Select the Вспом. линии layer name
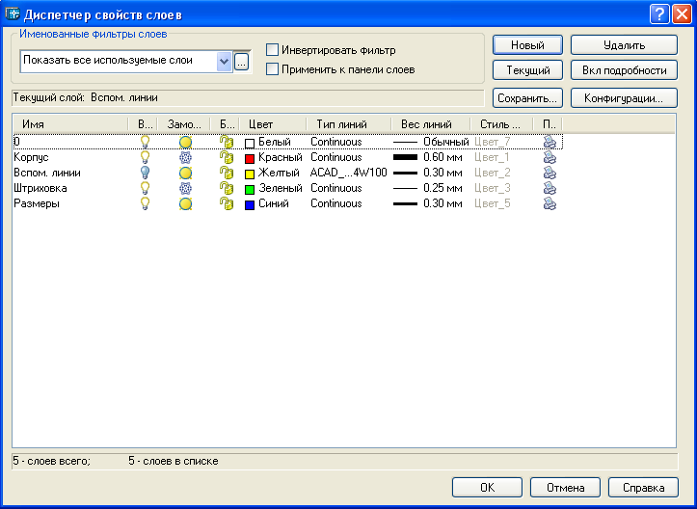Image resolution: width=697 pixels, height=509 pixels. click(47, 173)
